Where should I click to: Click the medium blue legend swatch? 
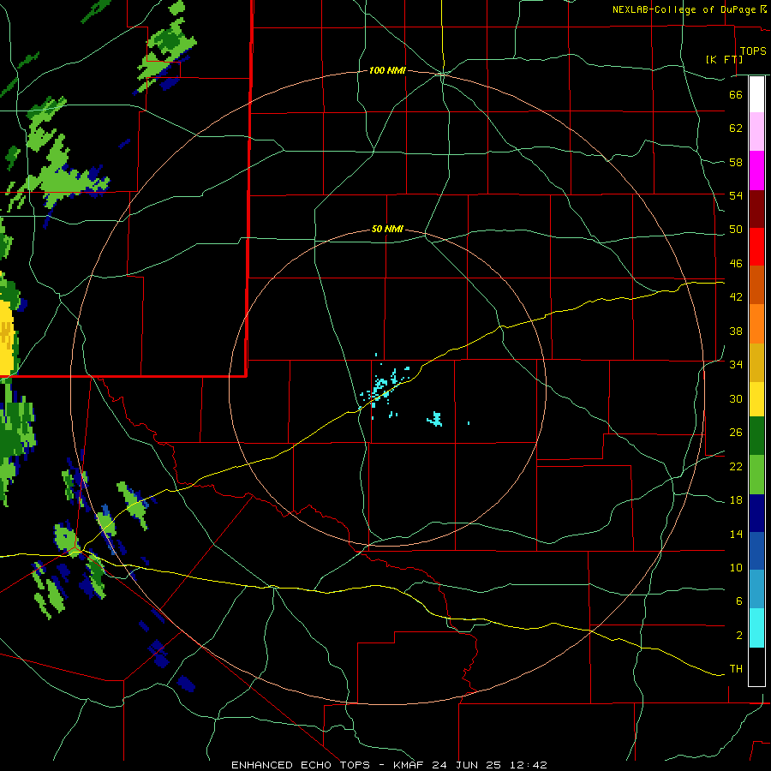coord(756,551)
